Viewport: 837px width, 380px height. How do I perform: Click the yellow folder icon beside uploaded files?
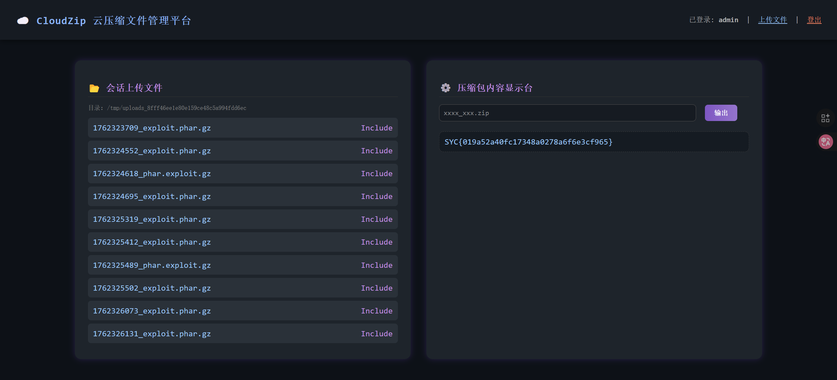[94, 88]
